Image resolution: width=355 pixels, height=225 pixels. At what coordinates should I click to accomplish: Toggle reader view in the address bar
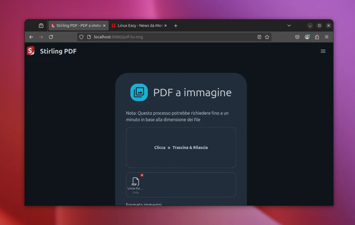[259, 37]
